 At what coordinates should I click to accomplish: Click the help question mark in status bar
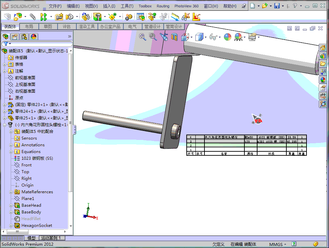(x=294, y=244)
